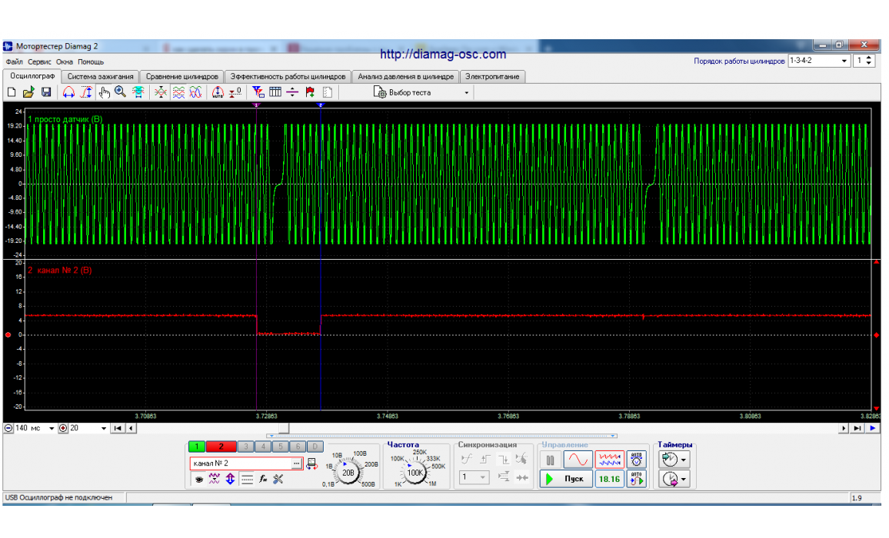Click the 20В voltage range knob
This screenshot has height=538, width=889.
348,472
